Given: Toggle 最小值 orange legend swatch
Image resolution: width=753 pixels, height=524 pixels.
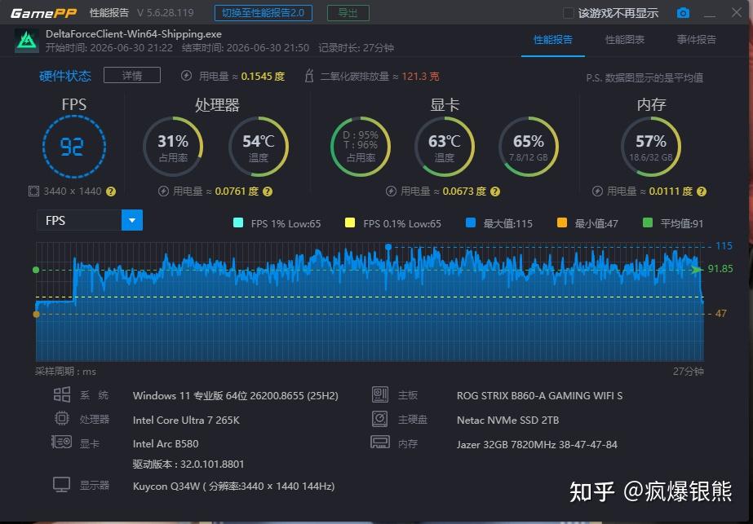Looking at the screenshot, I should click(561, 222).
